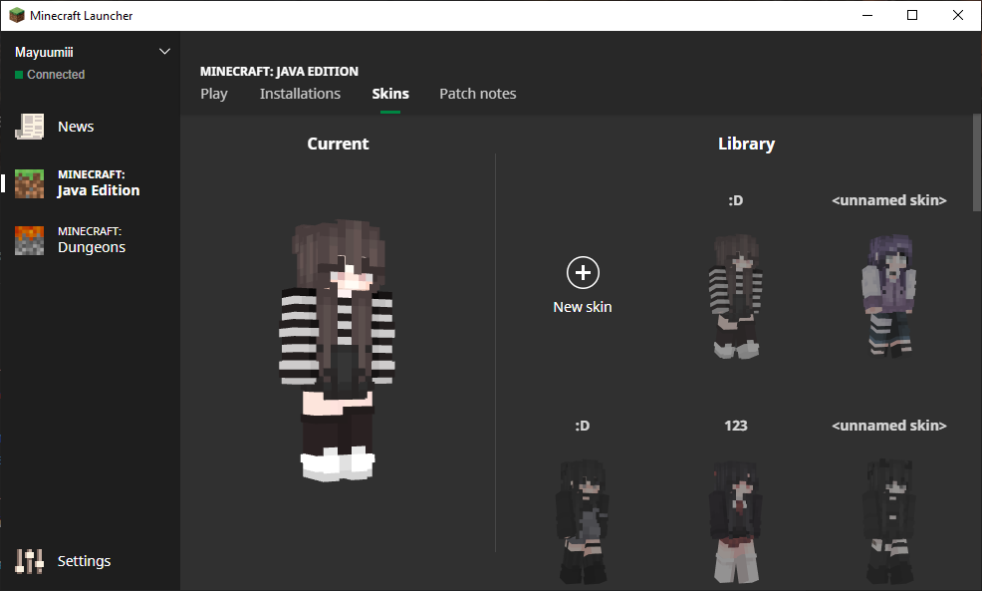Close the Minecraft Launcher window
982x591 pixels.
pos(958,15)
